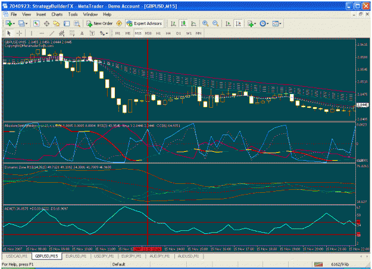Viewport: 372px width, 269px height.
Task: Switch timeframe to H1
Action: pyautogui.click(x=158, y=33)
